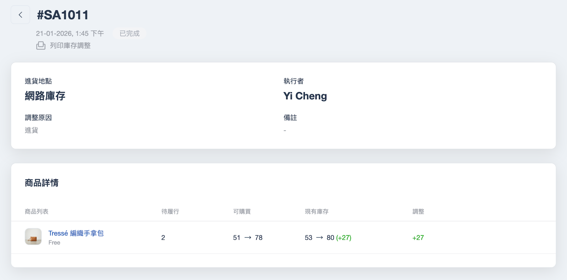
Task: Click the 商品列表 column header
Action: [37, 211]
